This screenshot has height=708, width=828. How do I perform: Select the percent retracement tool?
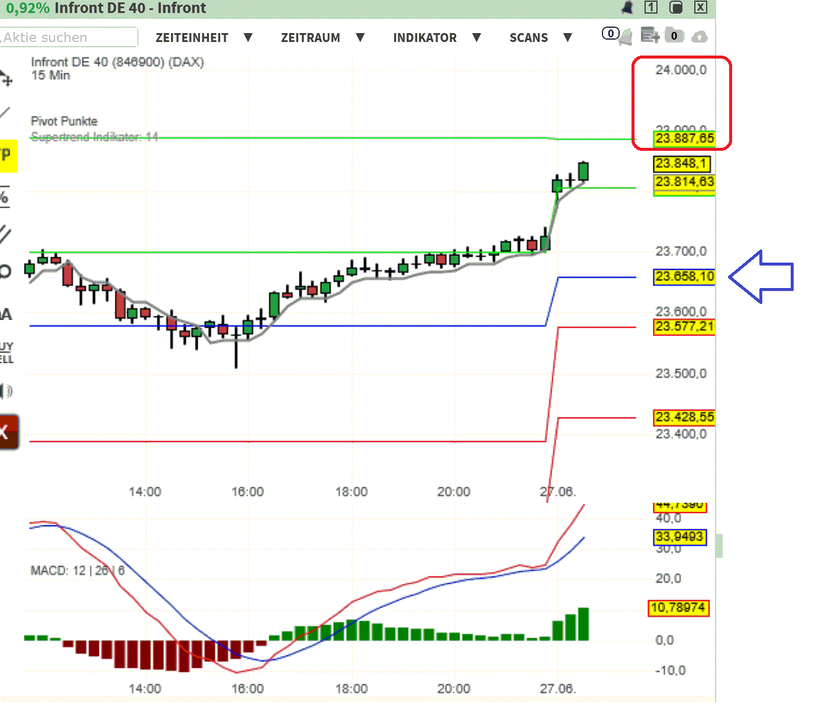4,196
